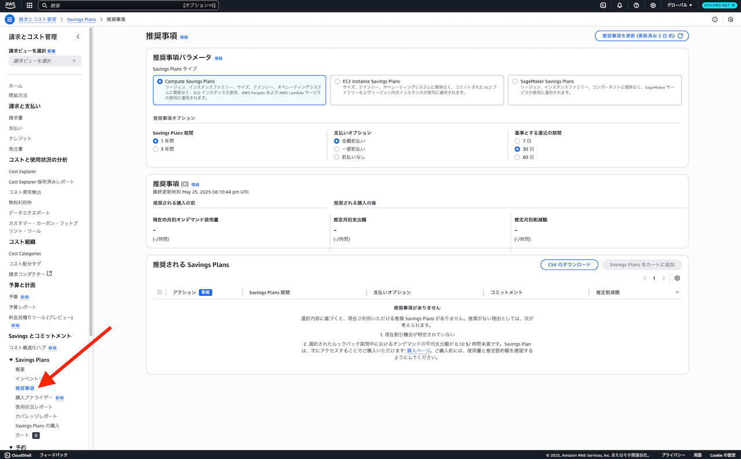The height and width of the screenshot is (459, 741).
Task: Open コスト異常検出 in sidebar
Action: pyautogui.click(x=25, y=192)
